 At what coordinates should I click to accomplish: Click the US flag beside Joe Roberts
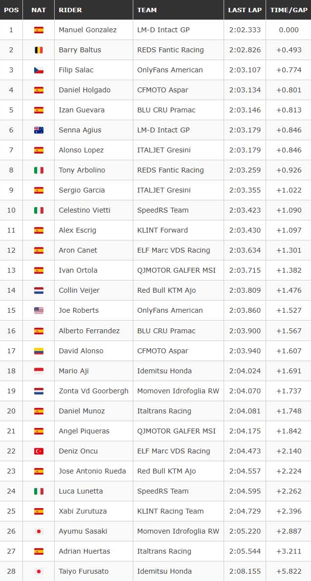point(39,310)
